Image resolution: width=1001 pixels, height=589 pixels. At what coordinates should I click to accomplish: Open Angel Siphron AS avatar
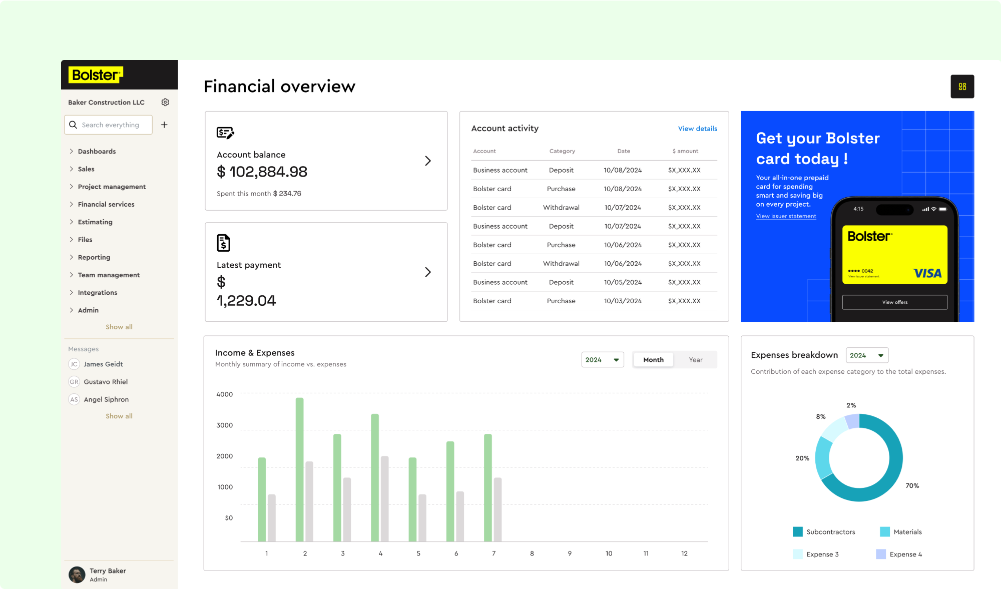[74, 399]
